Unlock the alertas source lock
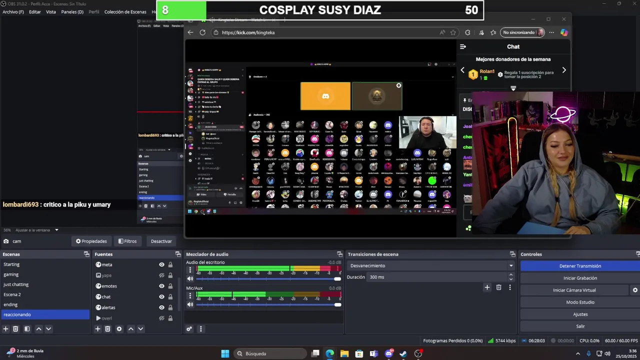This screenshot has height=360, width=640. click(170, 307)
